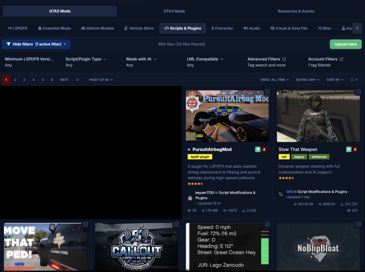This screenshot has height=272, width=365.
Task: Open select-all checkbox dropdown in toolbar
Action: [x=354, y=80]
